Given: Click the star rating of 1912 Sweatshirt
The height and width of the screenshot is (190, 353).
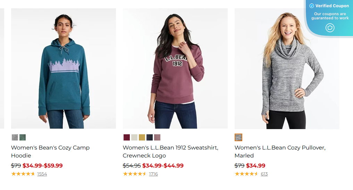Looking at the screenshot, I should click(135, 174).
